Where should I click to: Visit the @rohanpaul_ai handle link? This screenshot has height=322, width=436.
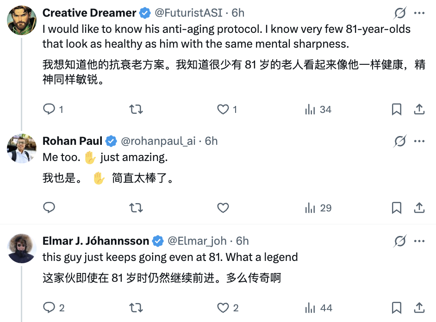coord(158,141)
